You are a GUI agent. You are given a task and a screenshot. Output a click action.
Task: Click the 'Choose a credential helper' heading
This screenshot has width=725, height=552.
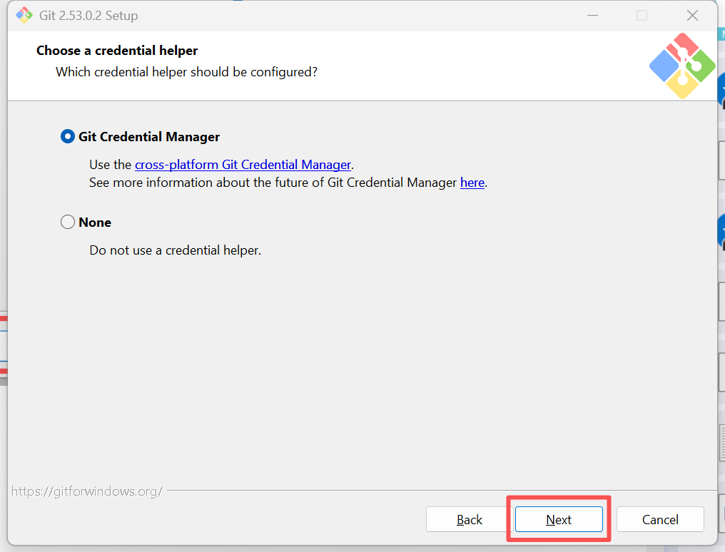click(x=117, y=51)
